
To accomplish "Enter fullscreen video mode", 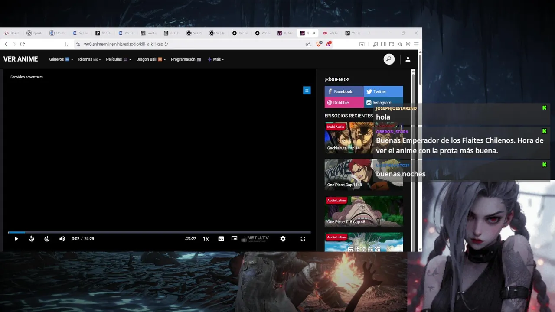I will pos(303,239).
